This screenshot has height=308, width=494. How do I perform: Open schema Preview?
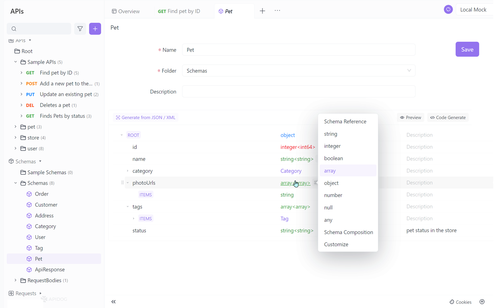click(410, 117)
